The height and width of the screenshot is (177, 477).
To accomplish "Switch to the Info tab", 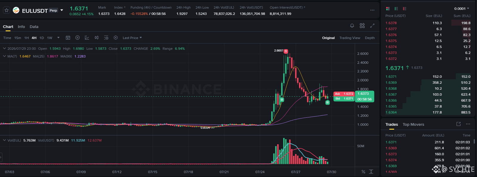I will click(x=21, y=27).
